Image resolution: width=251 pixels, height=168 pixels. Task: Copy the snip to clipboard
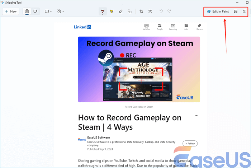pyautogui.click(x=245, y=11)
